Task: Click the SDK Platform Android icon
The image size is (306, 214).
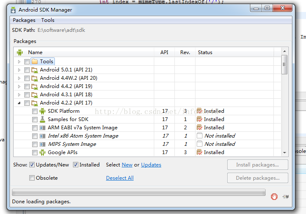Action: (x=42, y=111)
